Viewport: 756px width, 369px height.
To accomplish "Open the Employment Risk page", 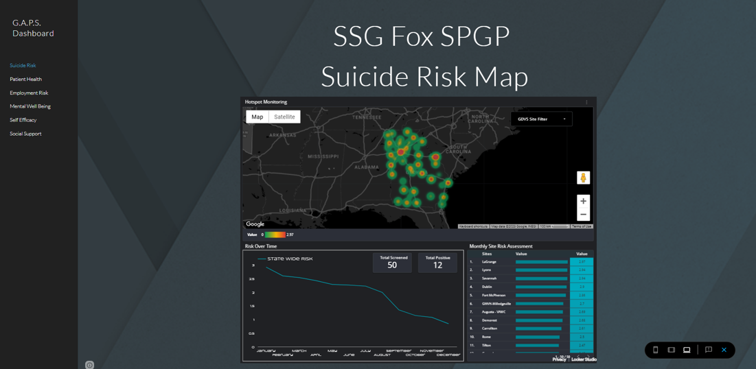I will pos(29,93).
